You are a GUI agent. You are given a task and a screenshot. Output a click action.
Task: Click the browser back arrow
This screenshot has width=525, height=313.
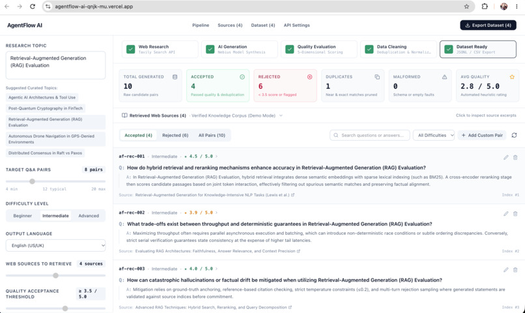tap(7, 7)
